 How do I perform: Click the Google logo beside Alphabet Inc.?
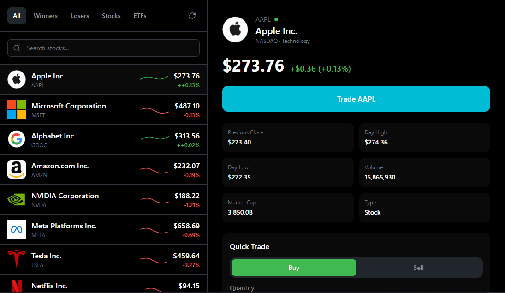click(x=17, y=139)
